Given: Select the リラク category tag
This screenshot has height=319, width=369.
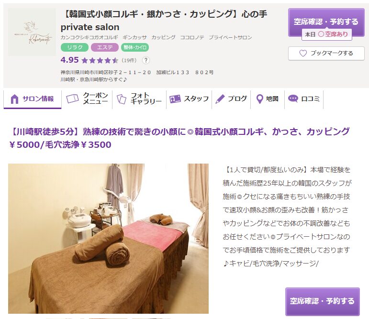Looking at the screenshot, I should click(x=75, y=47).
